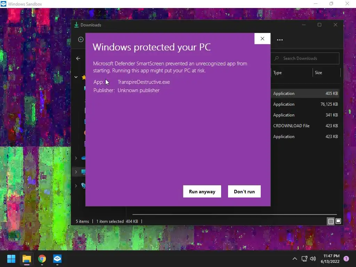Click the Unknown publisher text
This screenshot has width=356, height=267.
coord(138,90)
